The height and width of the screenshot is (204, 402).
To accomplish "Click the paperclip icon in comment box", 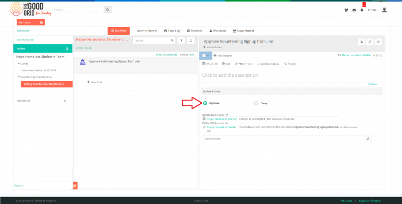I will coord(367,139).
